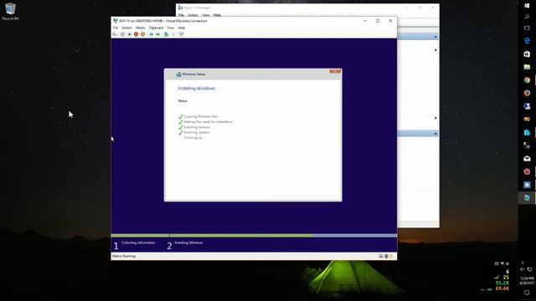Open Task View from taskbar
This screenshot has width=536, height=301.
[x=527, y=28]
